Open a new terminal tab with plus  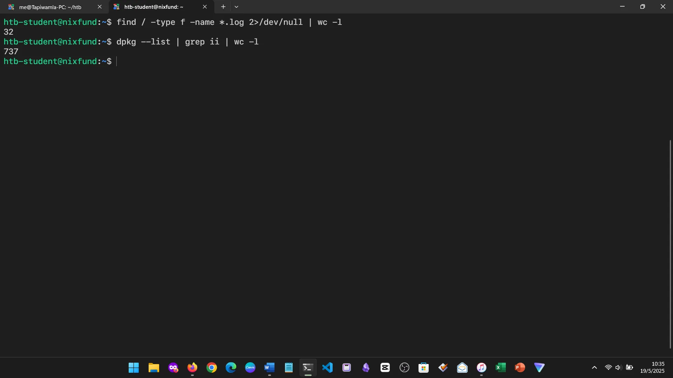pyautogui.click(x=223, y=7)
